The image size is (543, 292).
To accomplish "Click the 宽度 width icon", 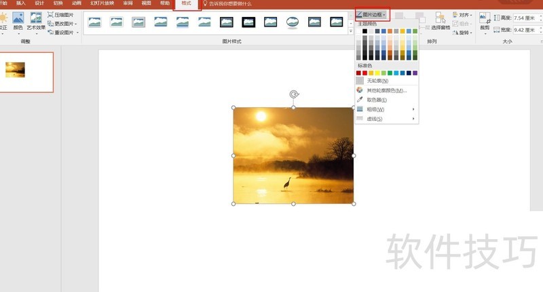I will [x=497, y=30].
